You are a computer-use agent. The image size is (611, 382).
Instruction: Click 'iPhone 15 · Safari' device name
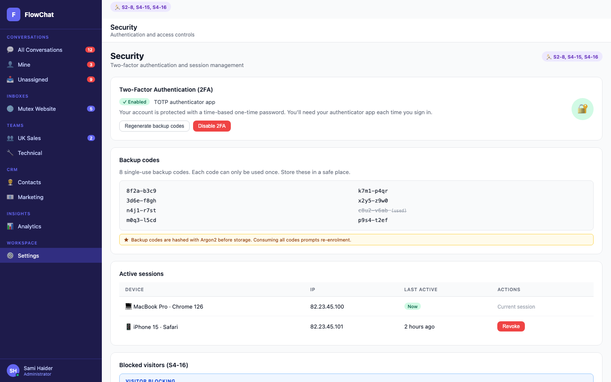(x=156, y=327)
